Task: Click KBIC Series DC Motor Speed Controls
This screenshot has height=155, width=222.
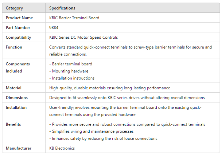Action: (83, 38)
